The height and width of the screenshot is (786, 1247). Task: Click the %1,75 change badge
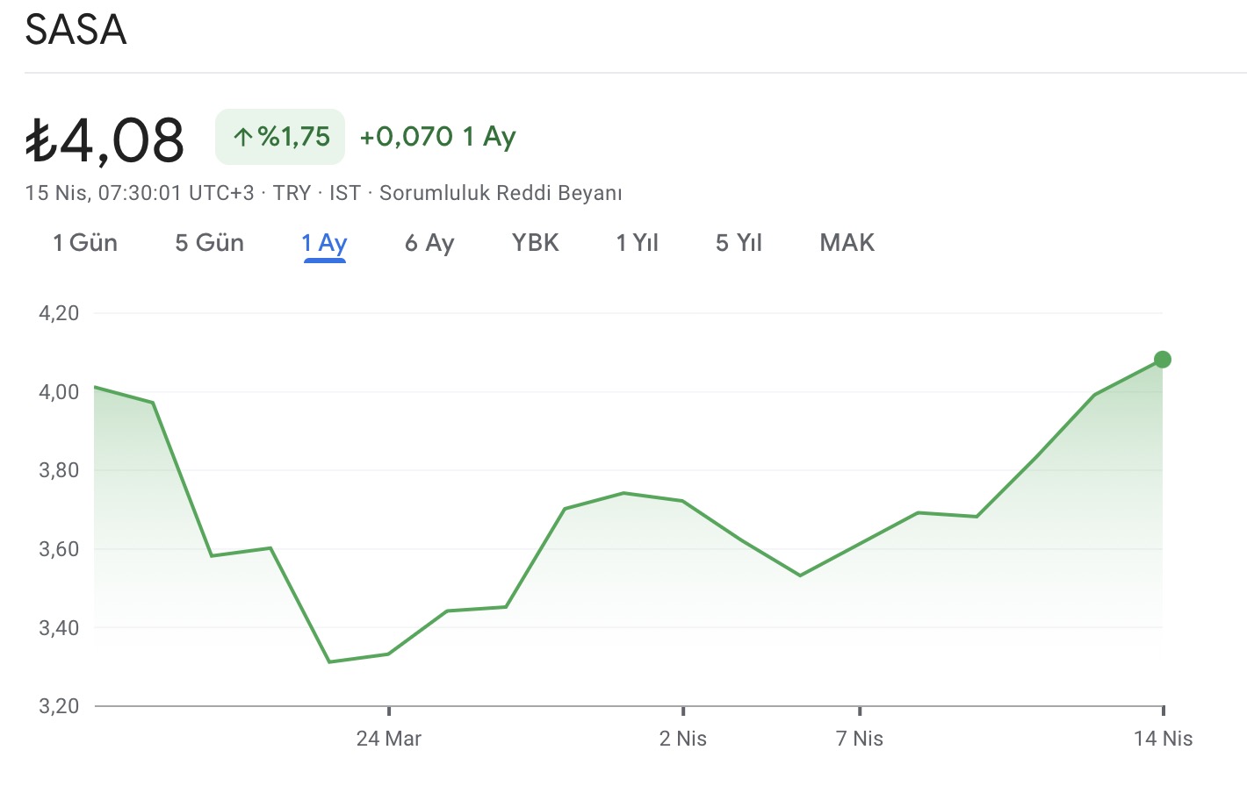pos(280,137)
